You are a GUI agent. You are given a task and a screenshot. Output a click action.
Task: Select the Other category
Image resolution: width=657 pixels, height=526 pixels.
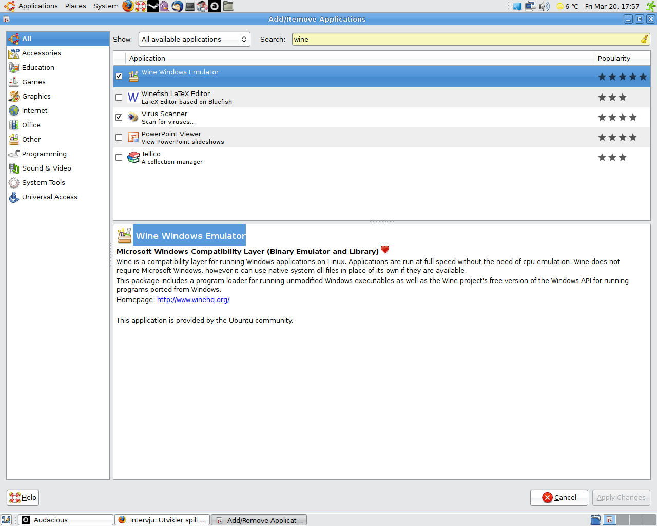[x=58, y=139]
